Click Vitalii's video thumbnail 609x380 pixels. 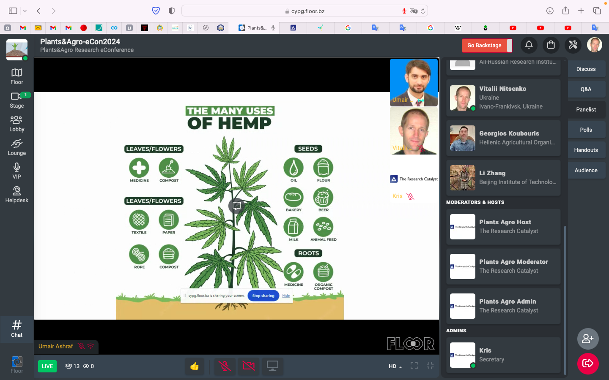click(x=414, y=130)
